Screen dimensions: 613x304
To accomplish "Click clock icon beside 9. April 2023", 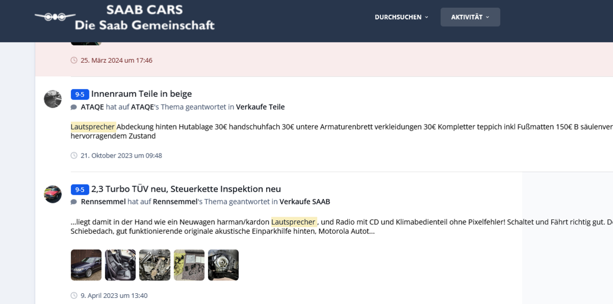I will tap(74, 295).
